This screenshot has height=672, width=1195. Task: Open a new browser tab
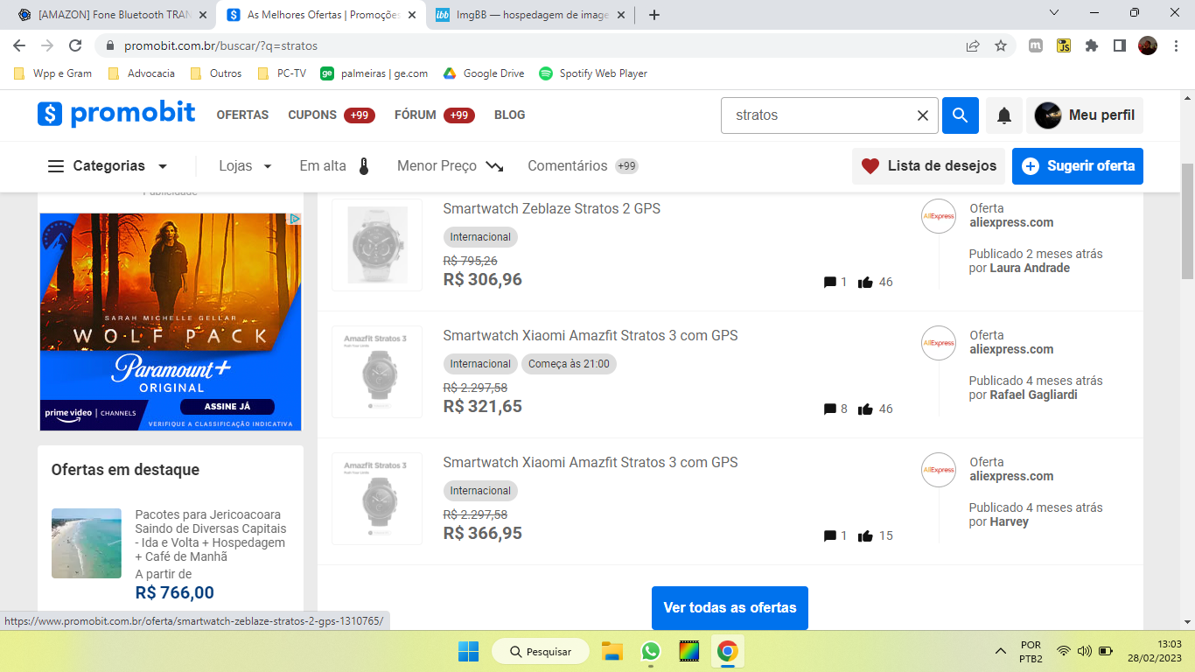[x=653, y=15]
